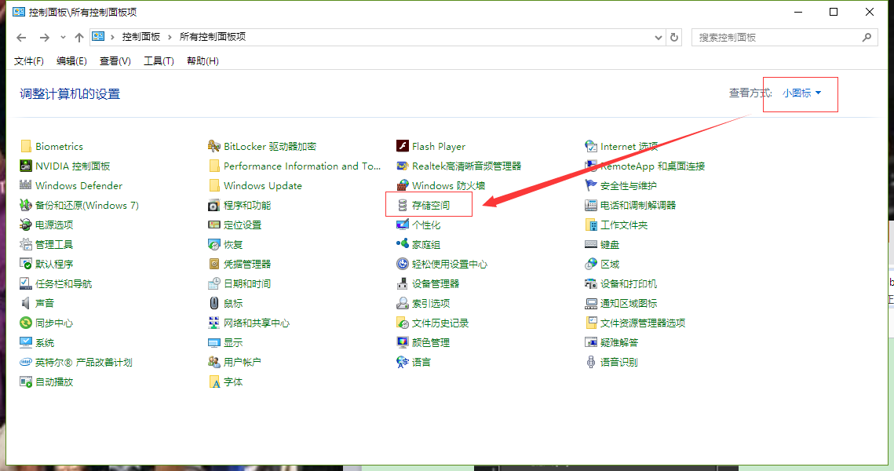Open 日期和时间
894x471 pixels.
(x=239, y=284)
